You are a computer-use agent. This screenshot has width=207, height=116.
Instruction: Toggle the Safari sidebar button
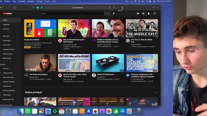(x=15, y=7)
